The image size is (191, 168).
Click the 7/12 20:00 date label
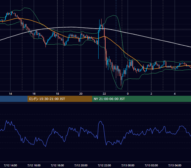coord(81,165)
